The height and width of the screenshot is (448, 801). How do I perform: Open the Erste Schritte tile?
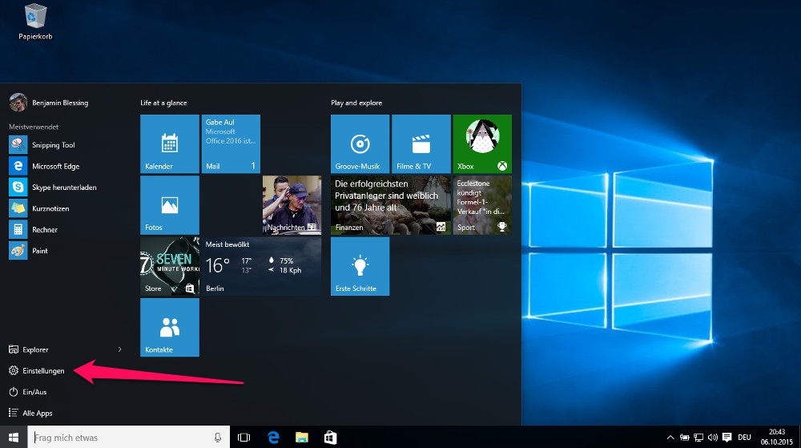(360, 266)
